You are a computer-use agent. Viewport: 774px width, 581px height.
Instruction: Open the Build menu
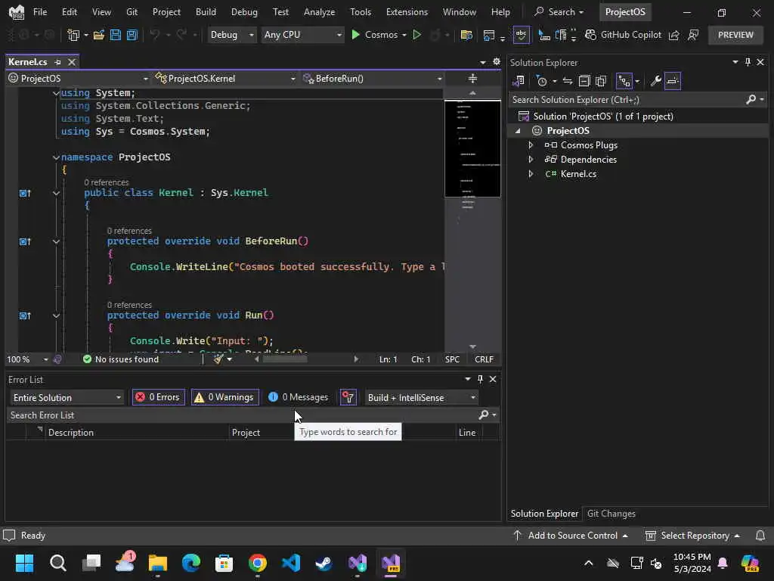point(206,12)
